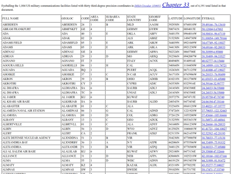Screen dimensions: 232x174
Task: Click the AAGM georef code cell
Action: [159, 25]
